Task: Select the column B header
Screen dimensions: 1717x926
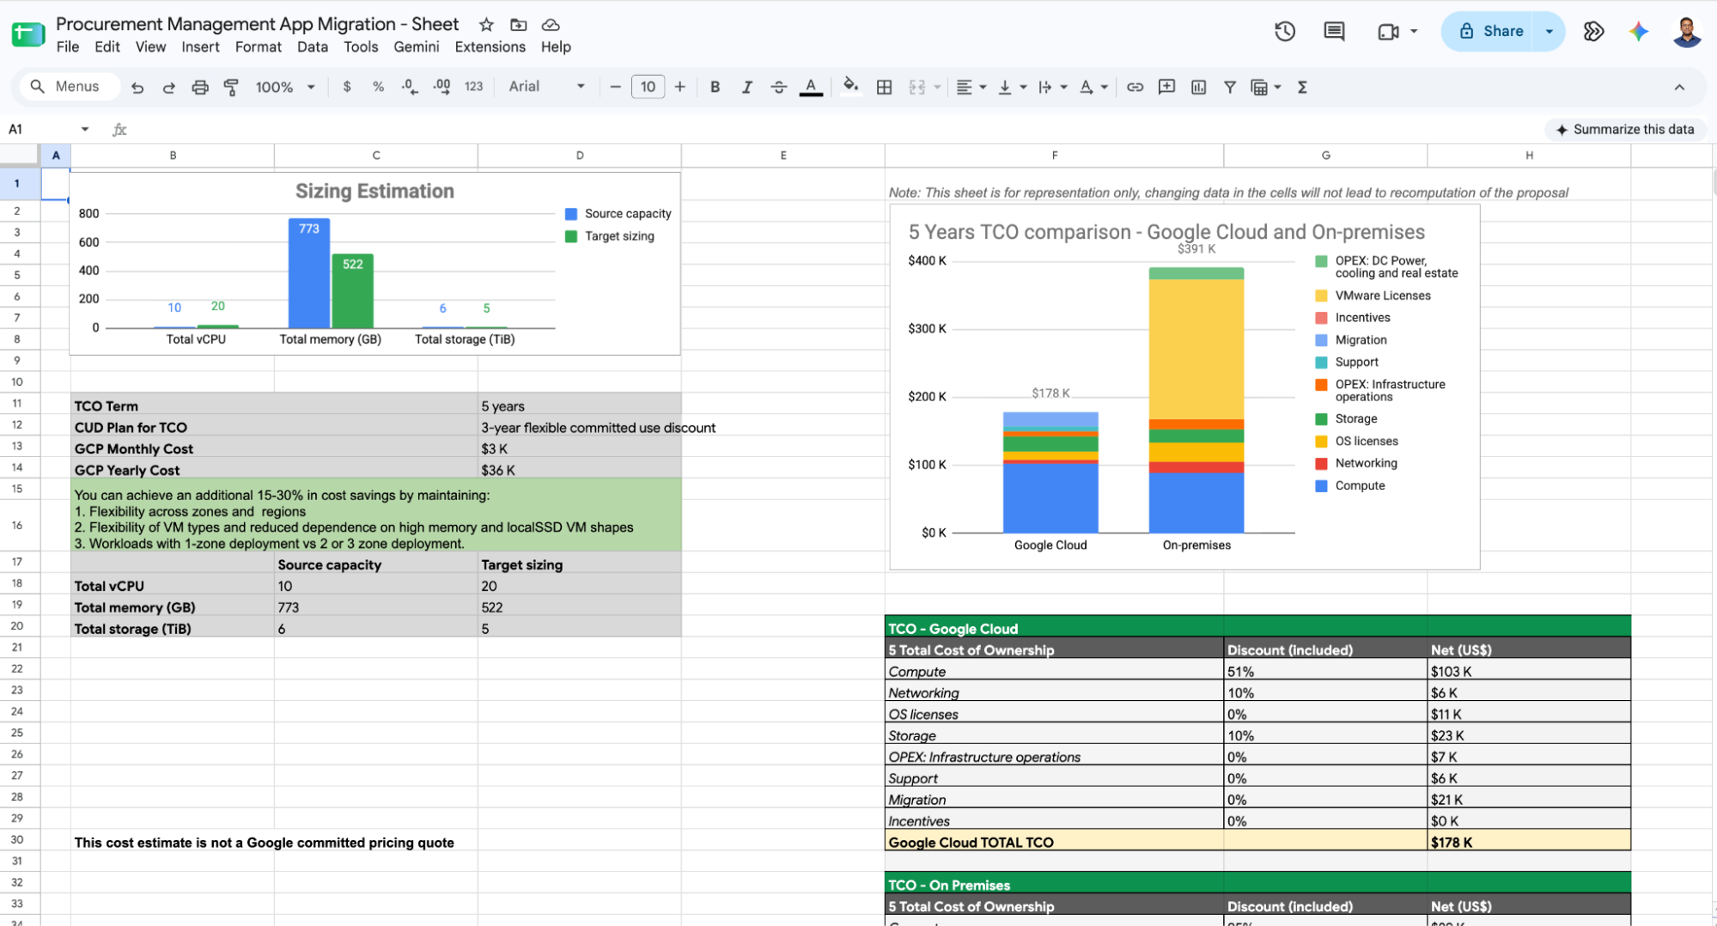Action: [173, 155]
